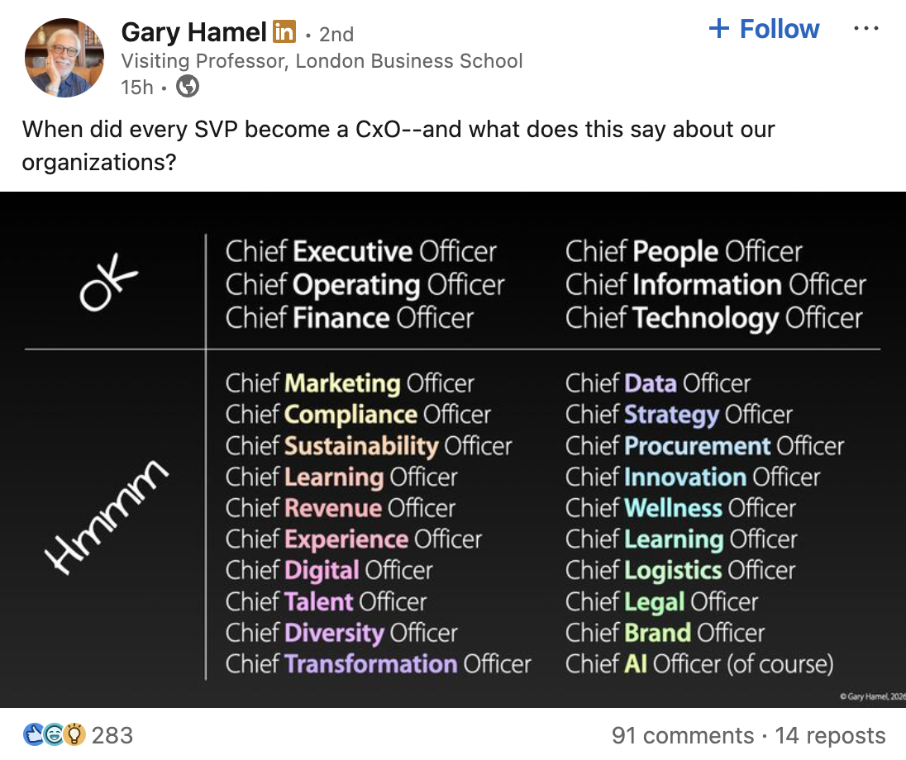Open the post options ellipsis menu

point(866,27)
